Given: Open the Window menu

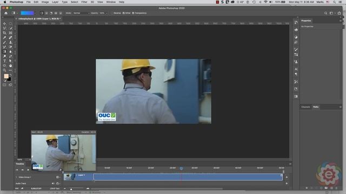Looking at the screenshot, I should pyautogui.click(x=111, y=2).
